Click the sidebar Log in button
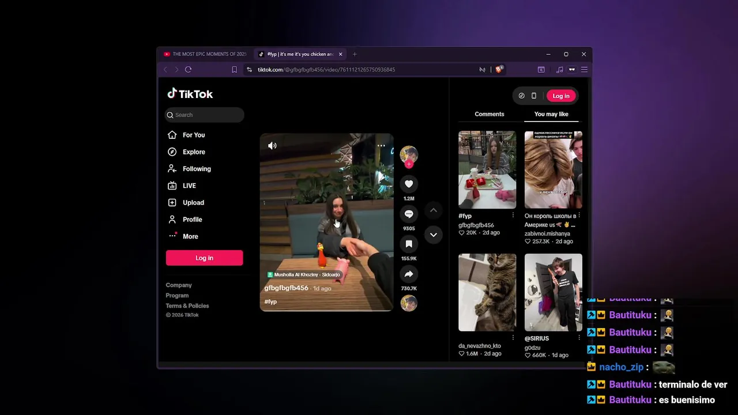Screen dimensions: 738x415 [x=204, y=258]
